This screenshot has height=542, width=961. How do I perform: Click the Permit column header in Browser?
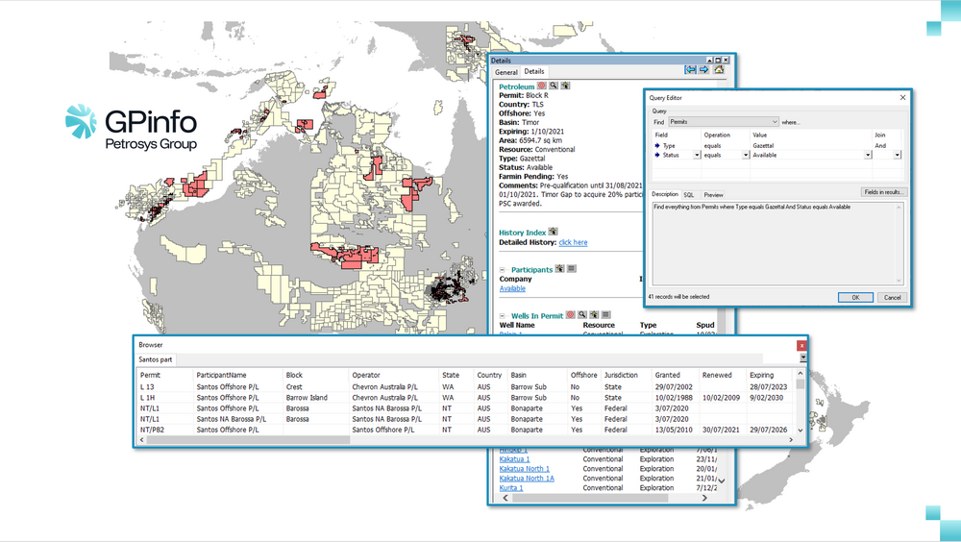click(163, 375)
